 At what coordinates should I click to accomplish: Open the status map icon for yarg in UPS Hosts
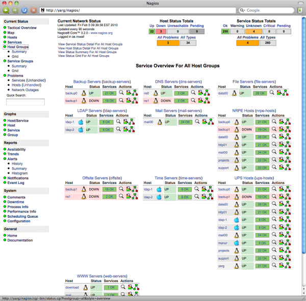tap(286, 266)
